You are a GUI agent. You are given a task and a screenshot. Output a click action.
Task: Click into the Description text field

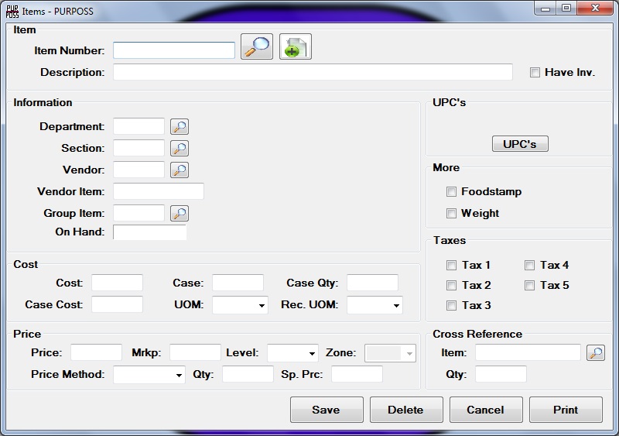pyautogui.click(x=313, y=73)
